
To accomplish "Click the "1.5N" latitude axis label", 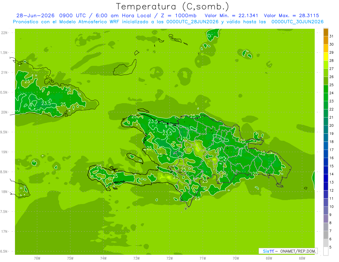I will click(x=4, y=53).
